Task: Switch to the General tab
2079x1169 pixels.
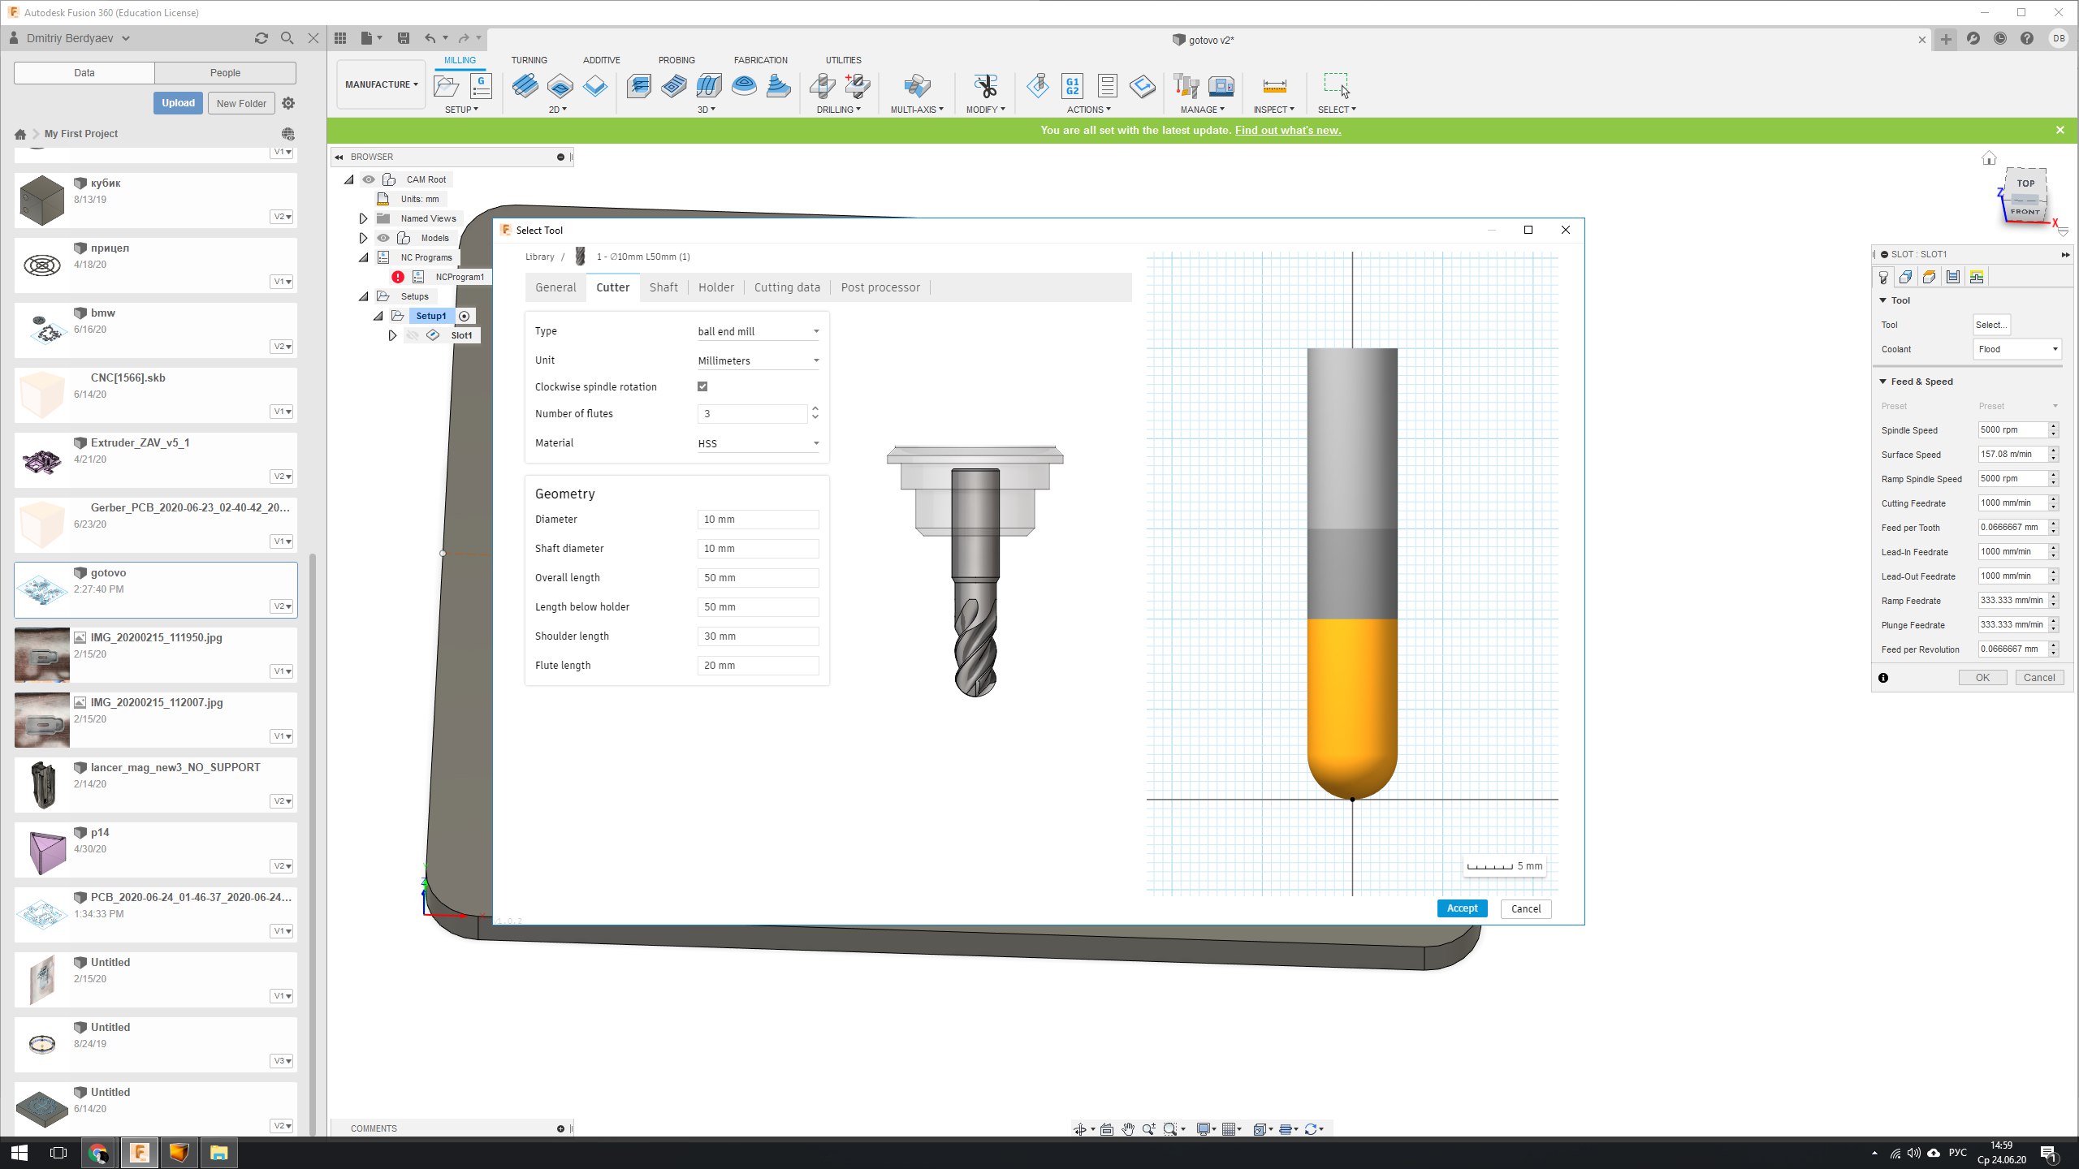Action: click(555, 287)
